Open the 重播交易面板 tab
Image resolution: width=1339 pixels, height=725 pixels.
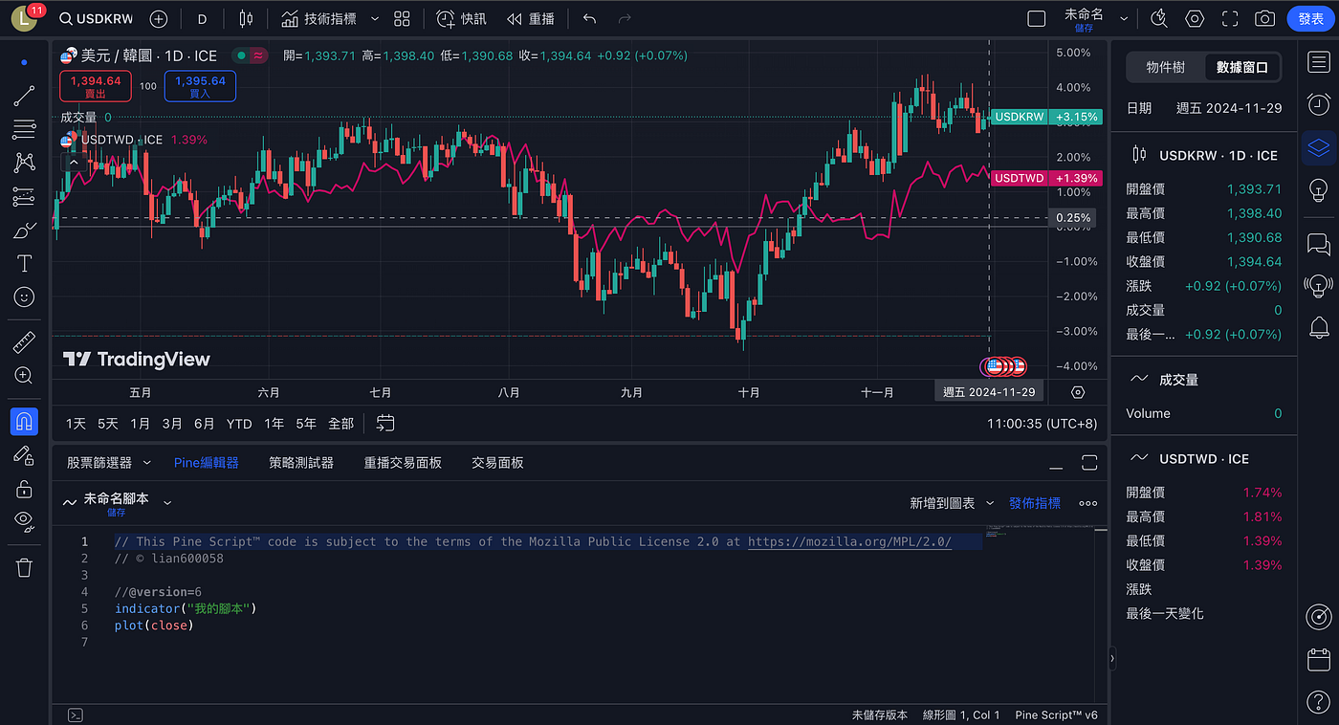point(403,463)
